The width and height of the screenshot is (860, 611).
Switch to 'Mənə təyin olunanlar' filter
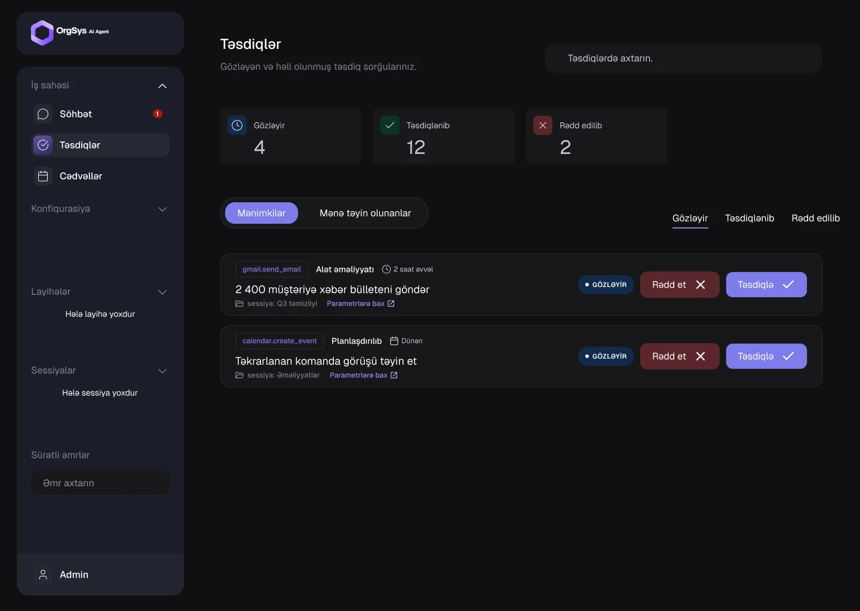365,213
